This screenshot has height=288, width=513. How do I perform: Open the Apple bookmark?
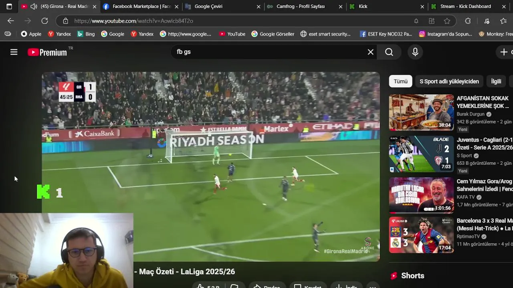31,34
